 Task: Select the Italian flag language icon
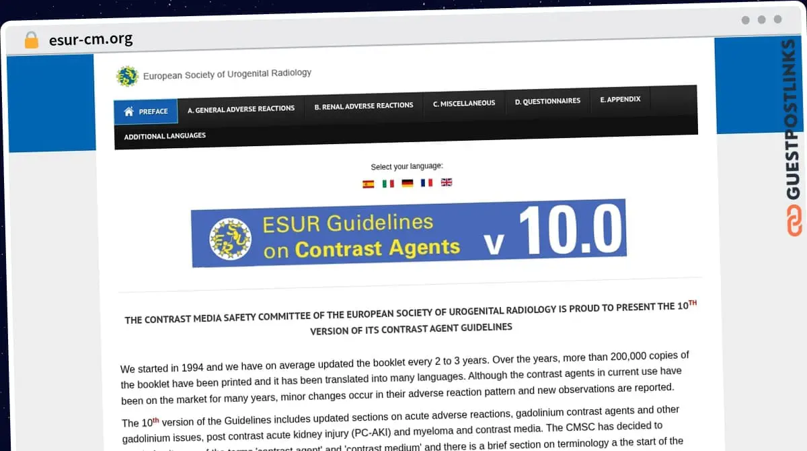(388, 183)
